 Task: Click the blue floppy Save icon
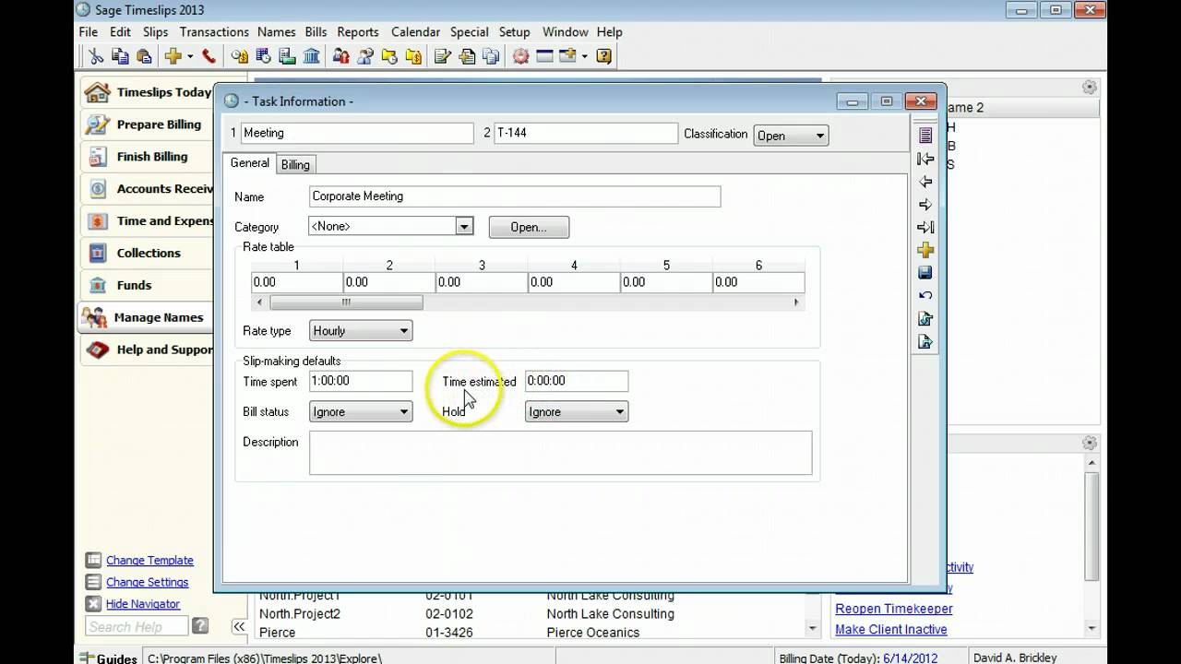pyautogui.click(x=925, y=273)
